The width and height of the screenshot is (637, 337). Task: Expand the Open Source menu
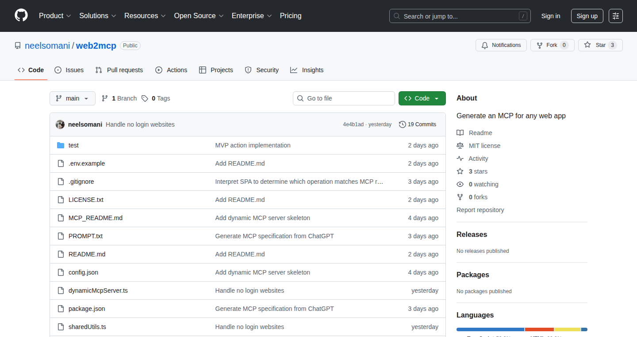coord(199,15)
